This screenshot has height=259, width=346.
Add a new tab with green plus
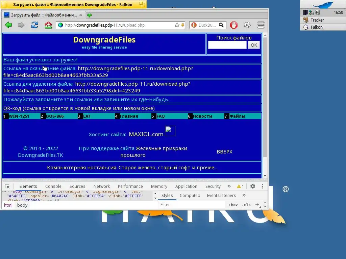[x=89, y=15]
